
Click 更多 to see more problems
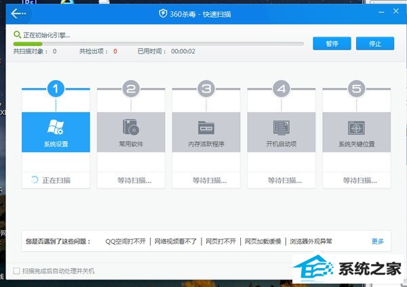click(377, 242)
